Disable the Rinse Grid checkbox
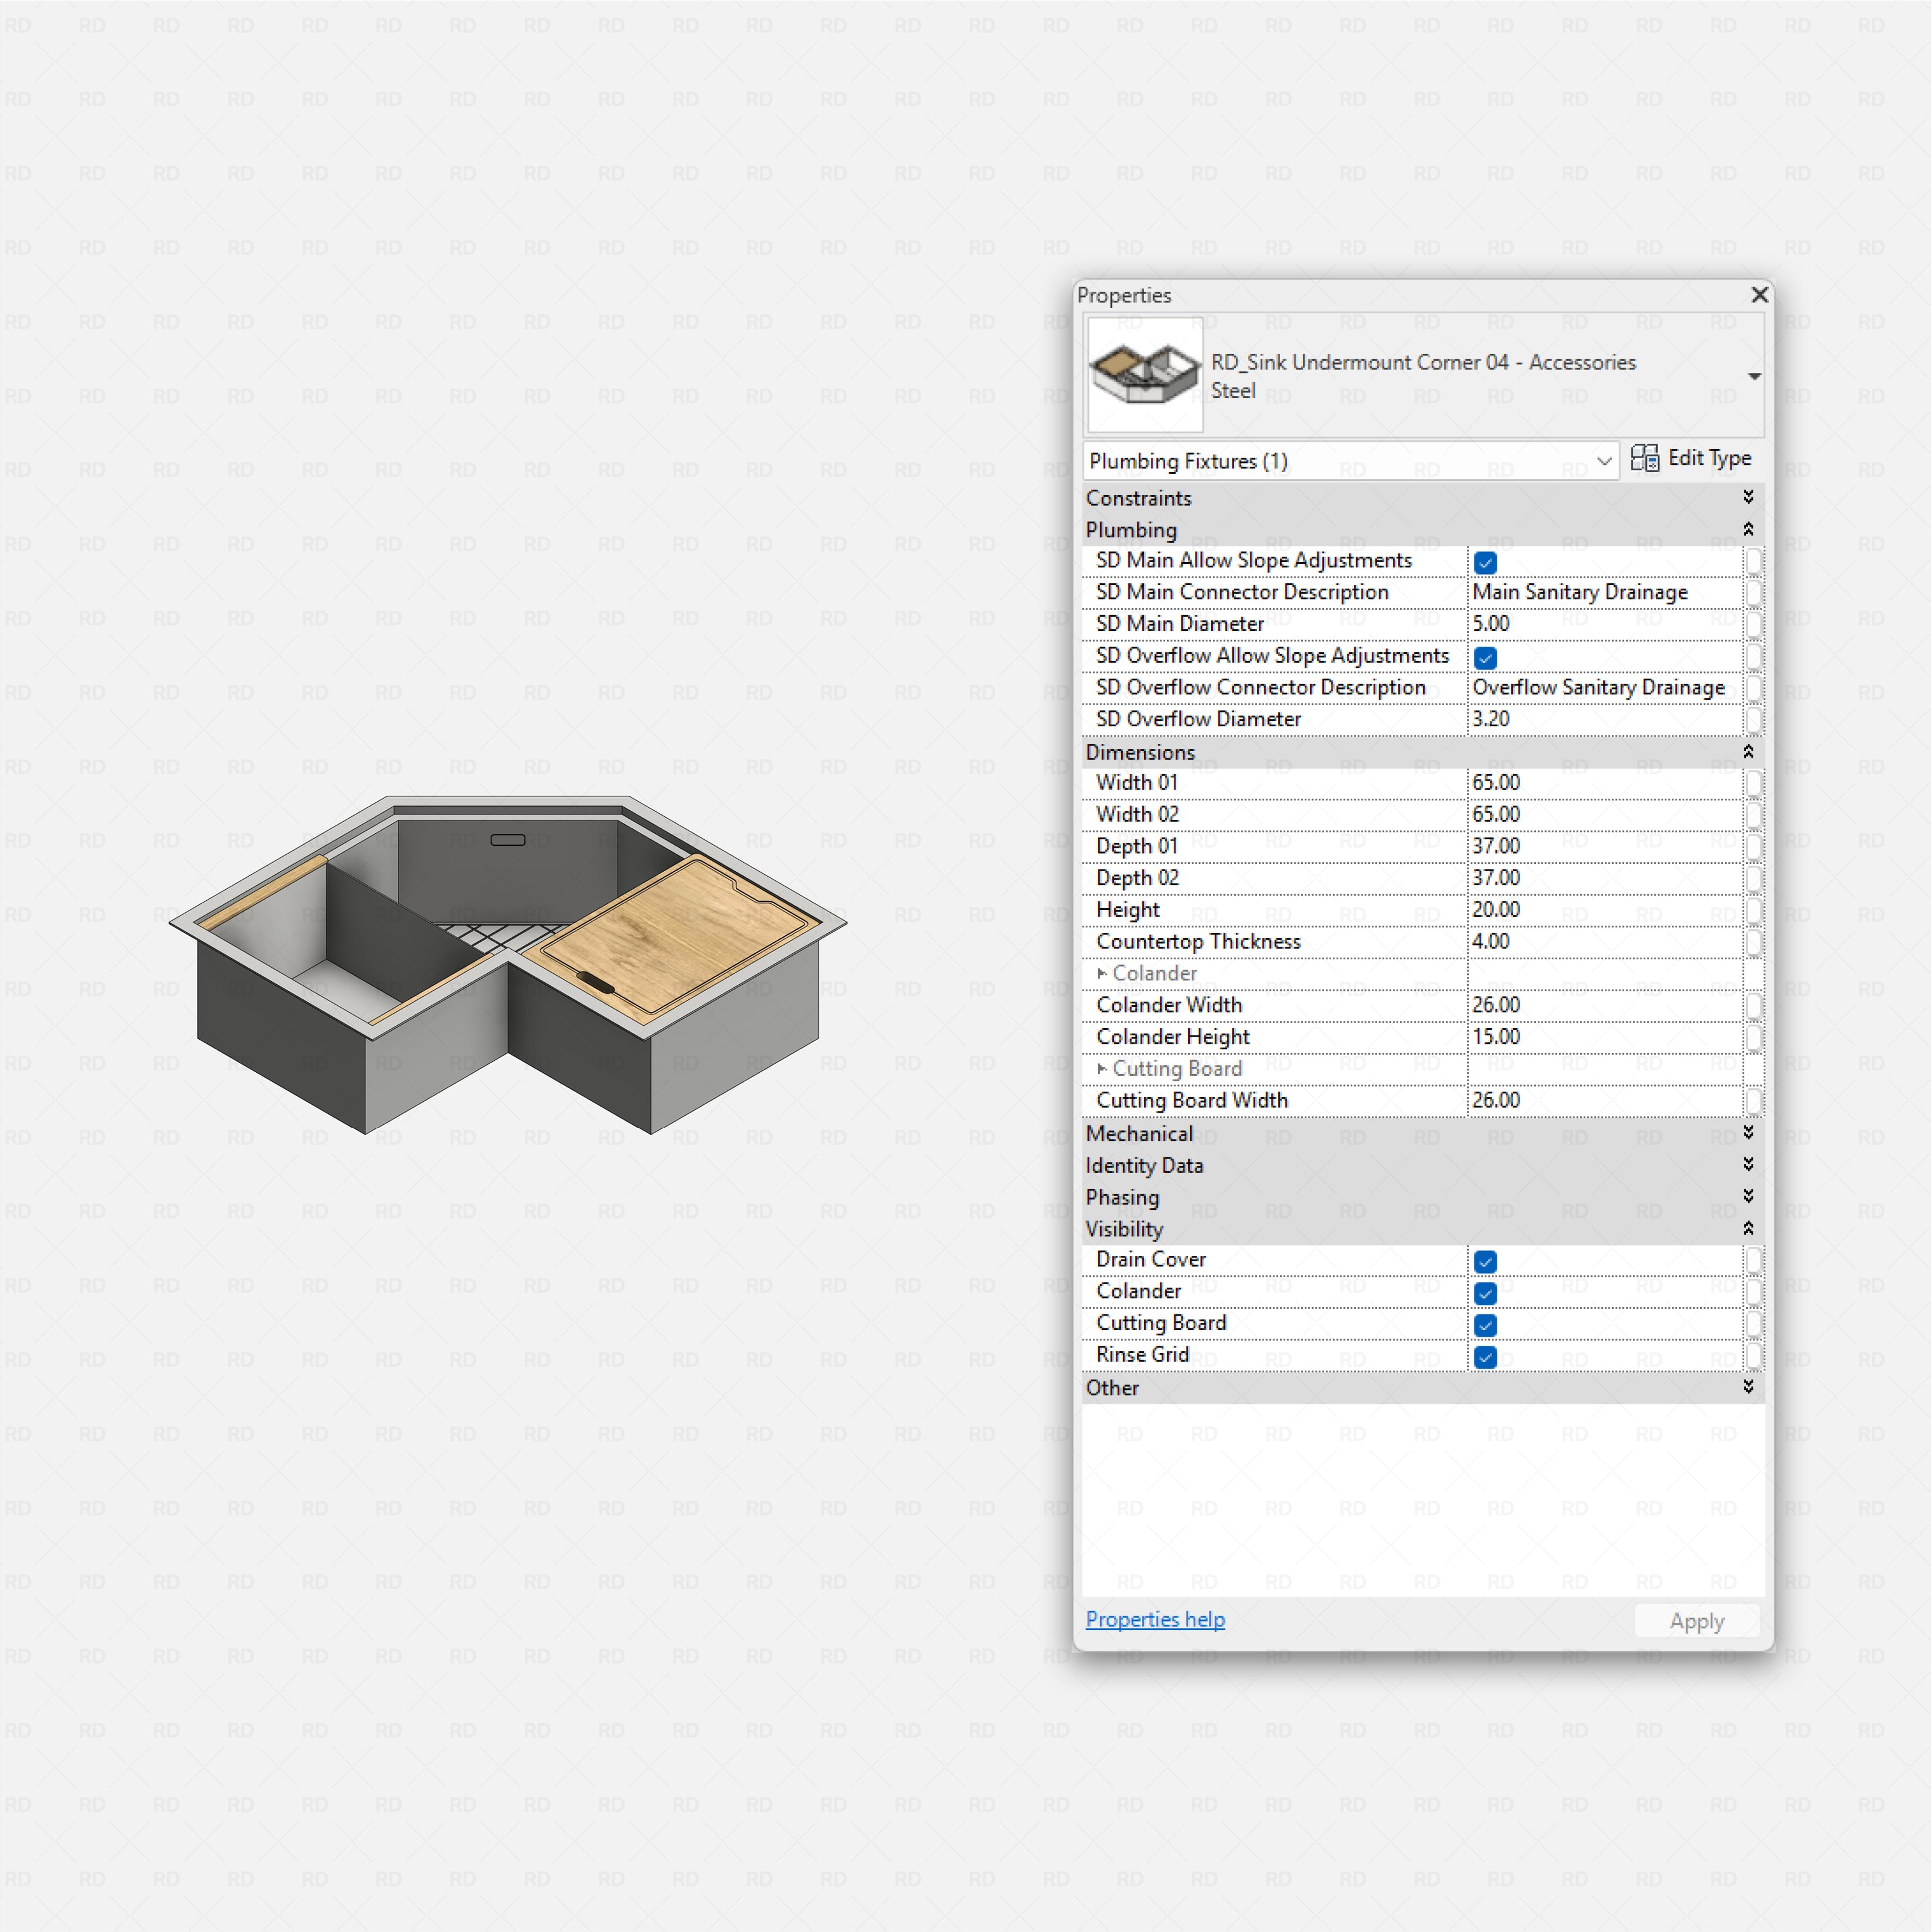 [x=1485, y=1357]
